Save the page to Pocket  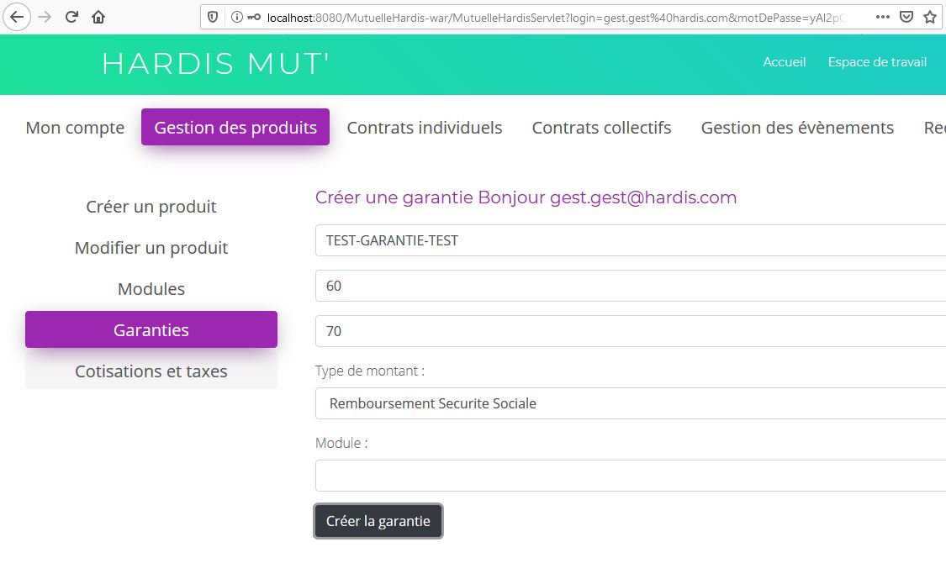[x=906, y=17]
